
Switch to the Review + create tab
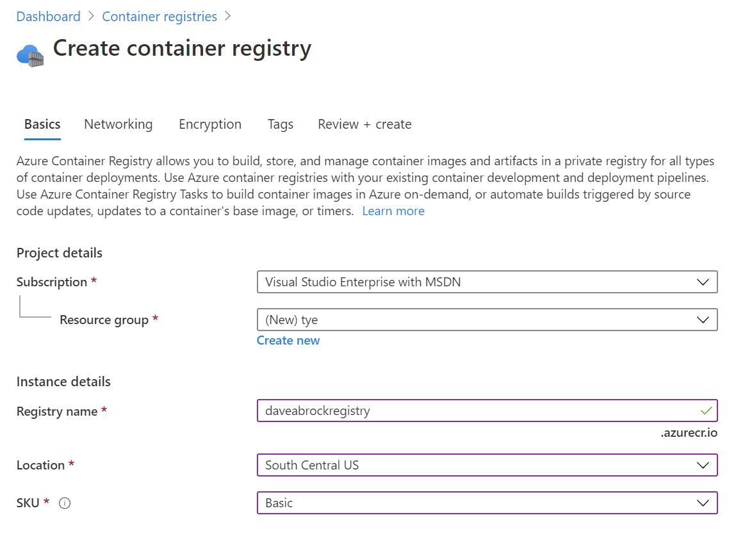[x=364, y=124]
